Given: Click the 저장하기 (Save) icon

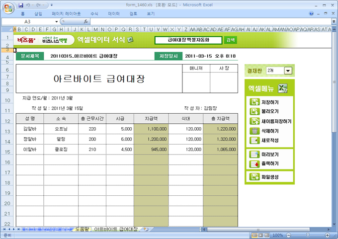Looking at the screenshot, I should tap(254, 102).
